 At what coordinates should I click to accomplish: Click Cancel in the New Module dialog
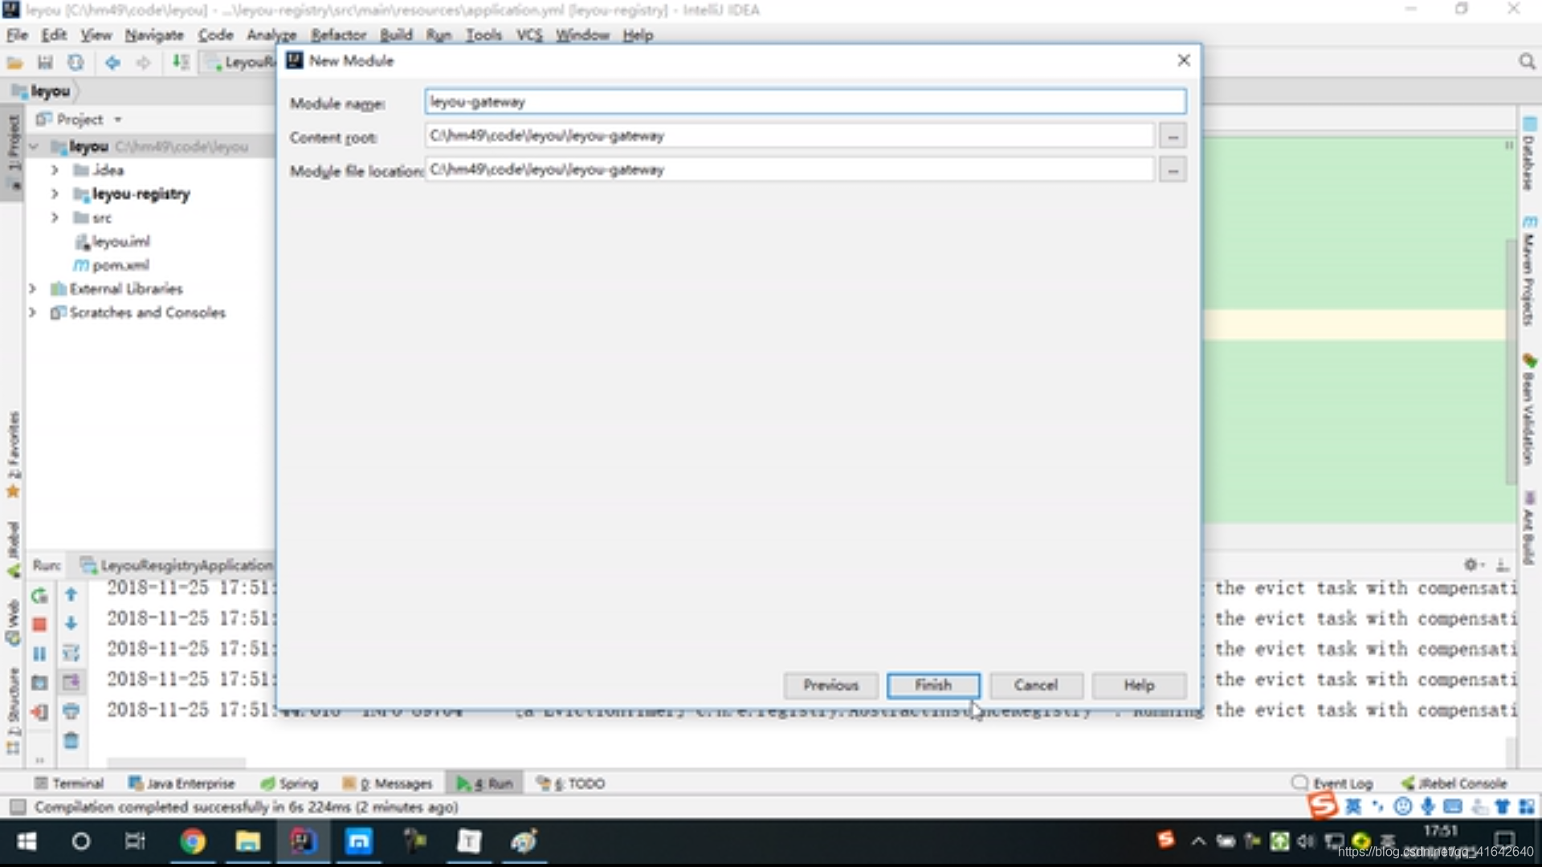coord(1036,685)
